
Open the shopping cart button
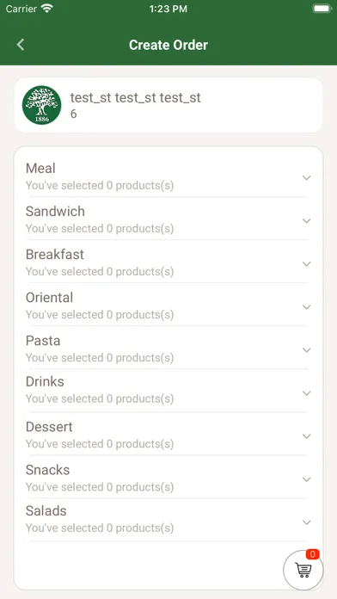[303, 571]
